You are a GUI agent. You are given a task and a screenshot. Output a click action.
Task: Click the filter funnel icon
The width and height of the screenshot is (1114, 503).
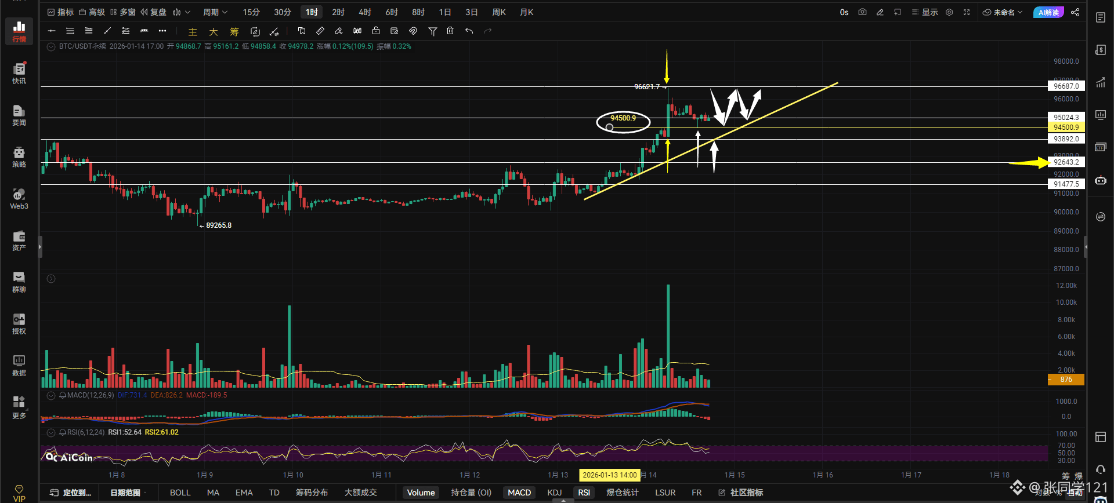432,31
